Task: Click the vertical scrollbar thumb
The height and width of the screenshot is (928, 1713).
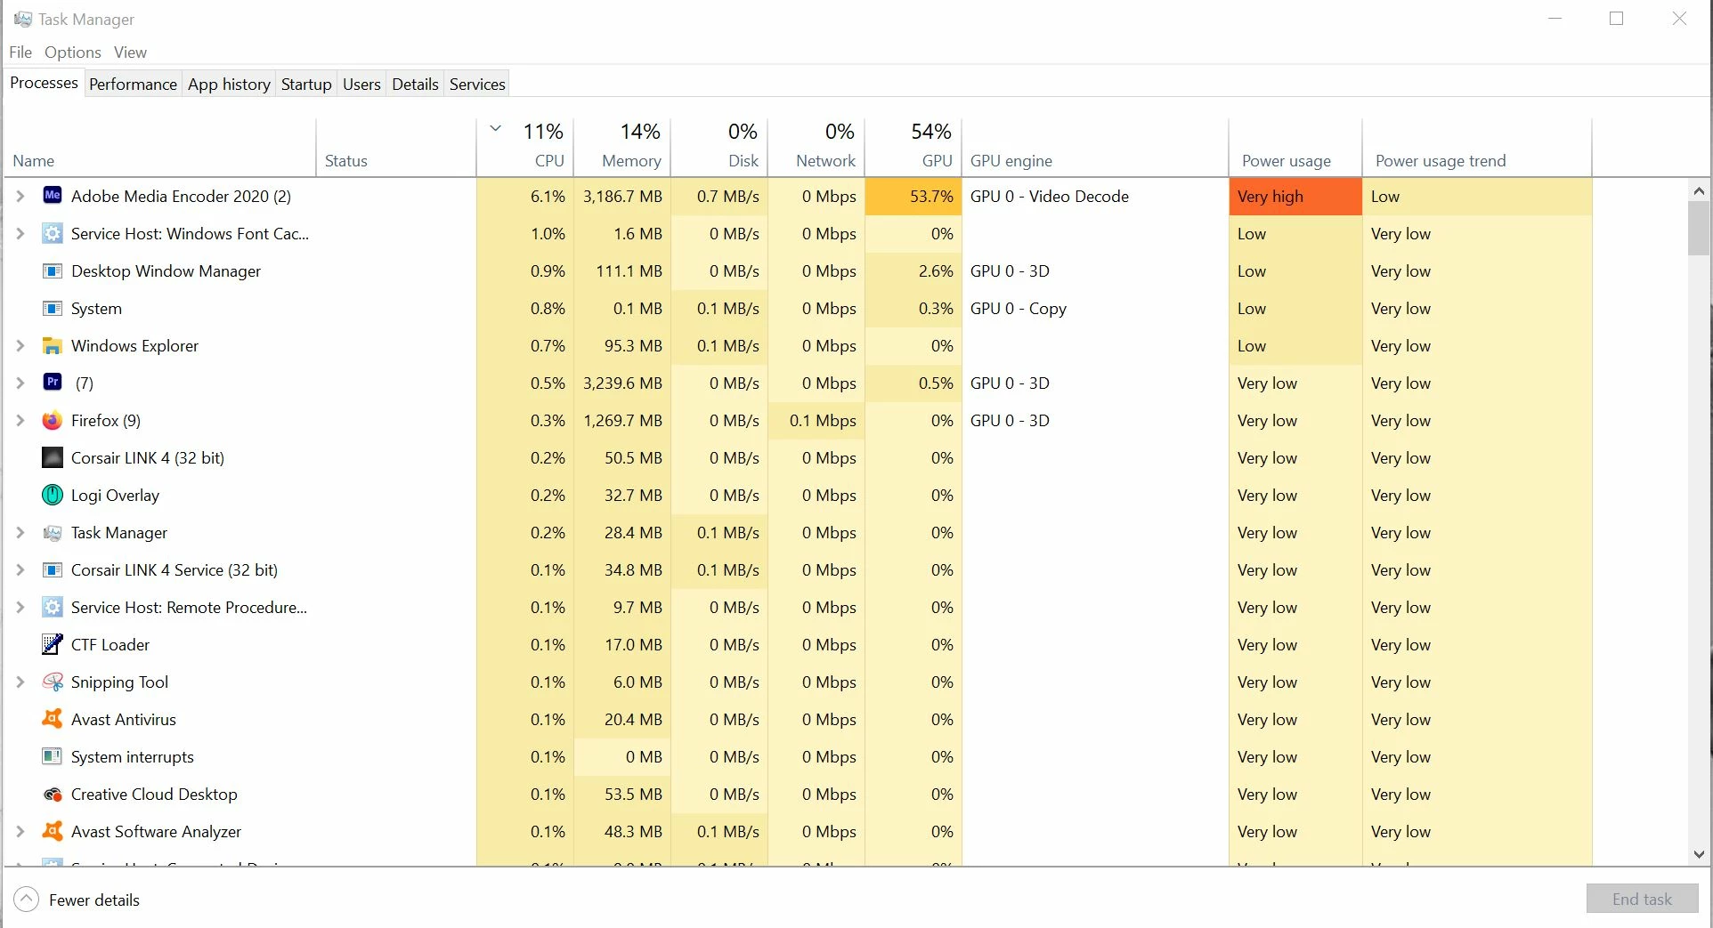Action: click(x=1699, y=229)
